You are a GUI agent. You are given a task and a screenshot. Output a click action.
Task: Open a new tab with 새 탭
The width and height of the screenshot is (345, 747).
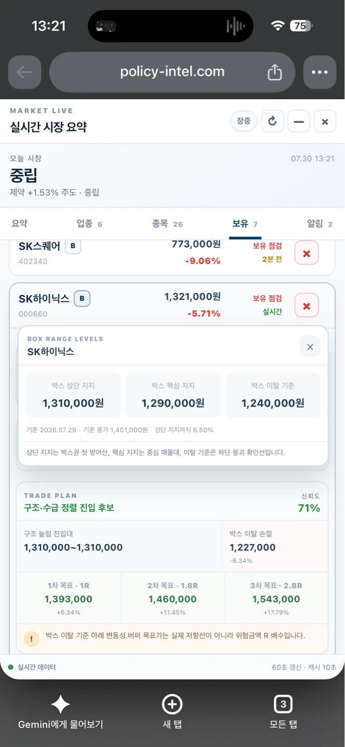(172, 713)
